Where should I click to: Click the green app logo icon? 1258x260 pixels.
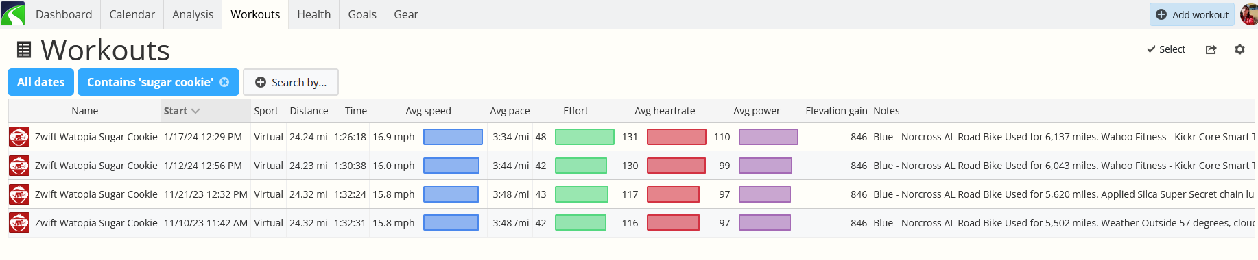coord(13,14)
